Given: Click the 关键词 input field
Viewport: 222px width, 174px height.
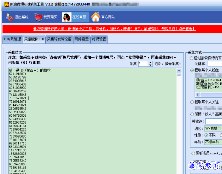Looking at the screenshot, I should [214, 121].
